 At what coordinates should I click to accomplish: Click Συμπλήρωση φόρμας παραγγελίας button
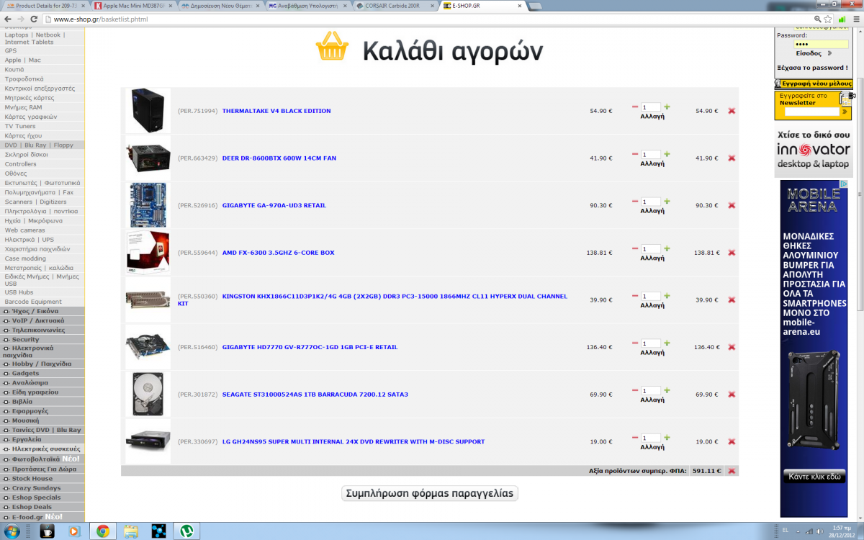(x=430, y=493)
